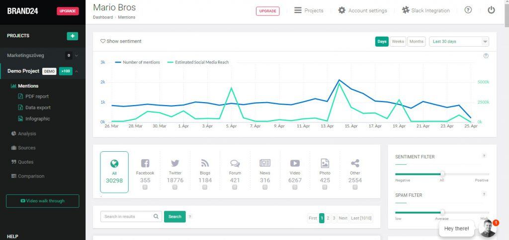Viewport: 509px width, 240px height.
Task: Go to page 2 of results
Action: click(x=328, y=218)
